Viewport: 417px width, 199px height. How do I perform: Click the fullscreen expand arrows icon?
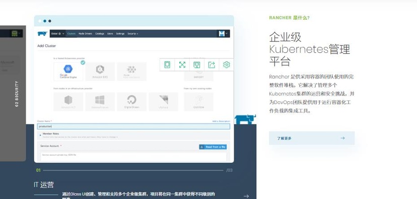coord(182,64)
